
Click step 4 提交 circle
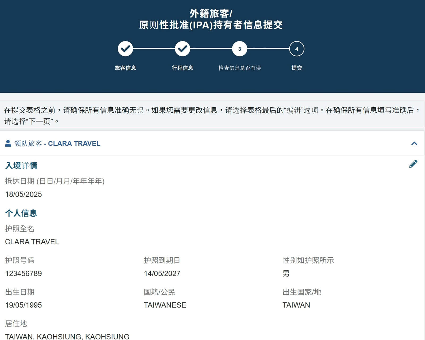[297, 48]
